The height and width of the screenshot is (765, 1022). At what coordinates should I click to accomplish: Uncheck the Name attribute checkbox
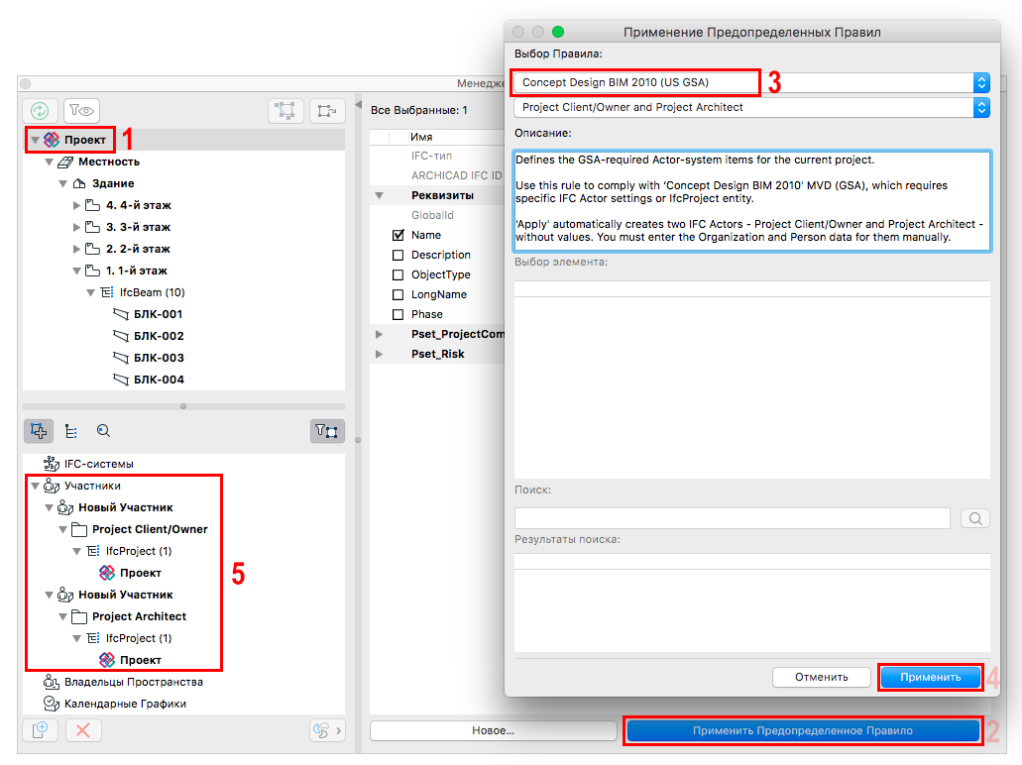(398, 235)
